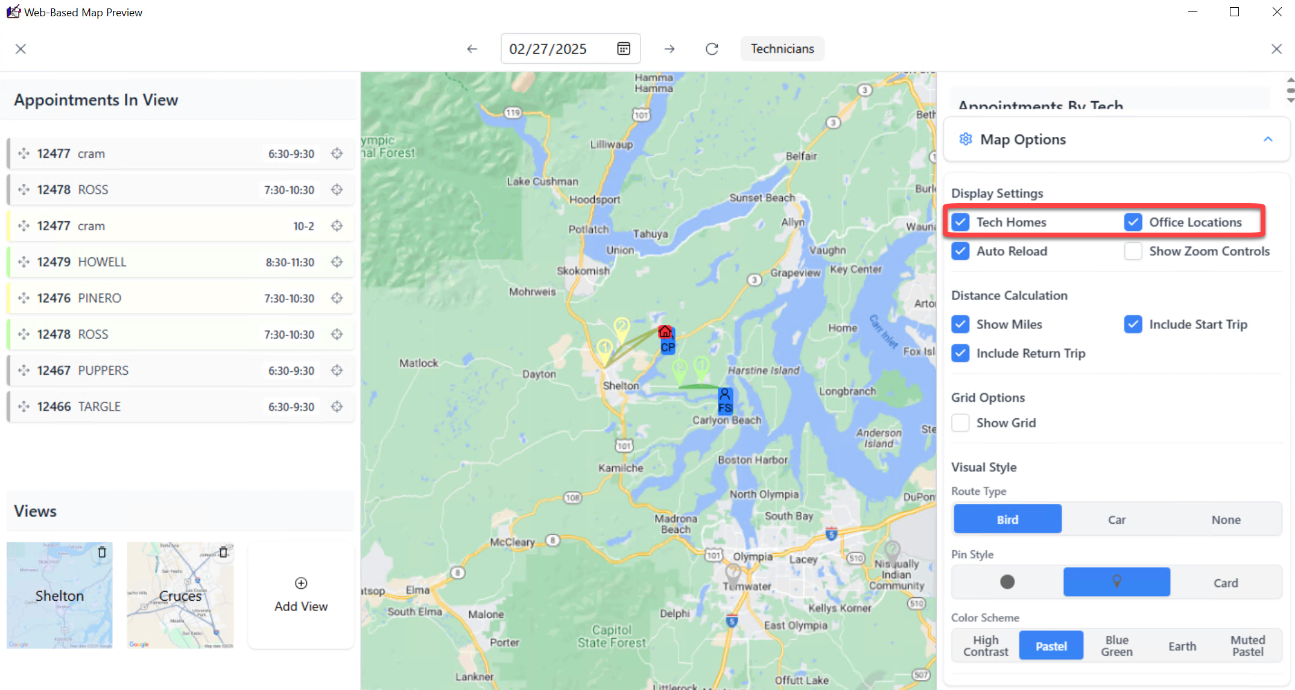The image size is (1295, 690).
Task: Switch the pin style to Card
Action: point(1226,583)
